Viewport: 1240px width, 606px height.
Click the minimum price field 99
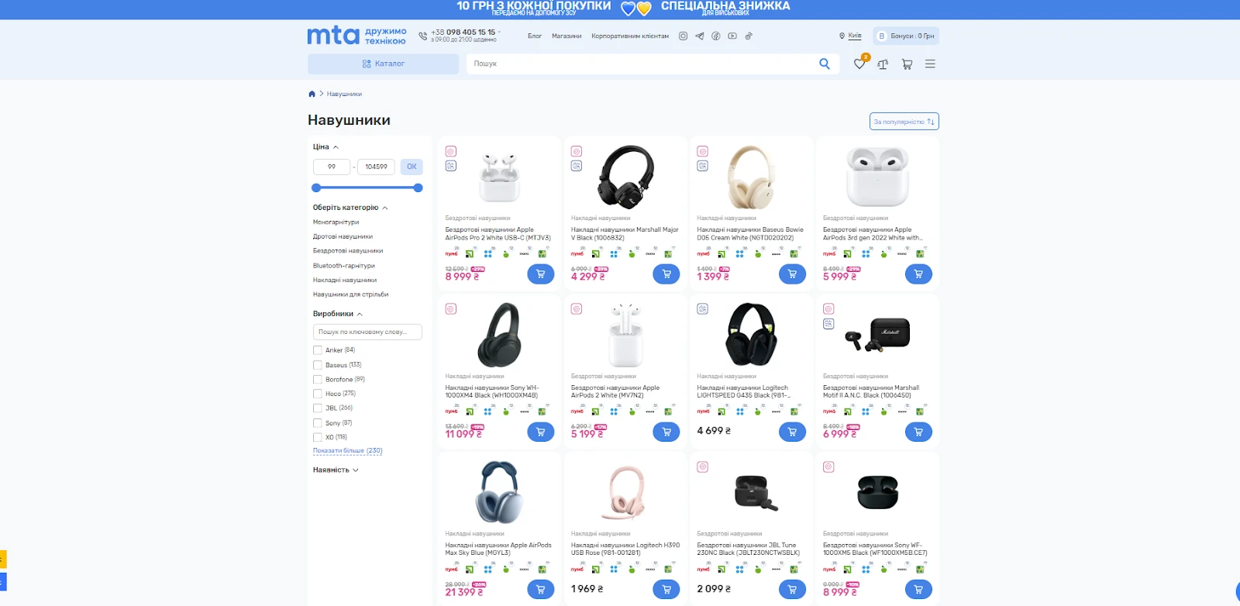click(332, 167)
